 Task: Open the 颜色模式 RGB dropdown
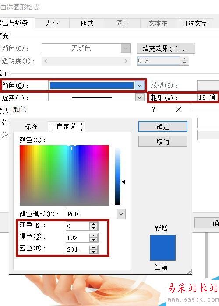(x=96, y=214)
